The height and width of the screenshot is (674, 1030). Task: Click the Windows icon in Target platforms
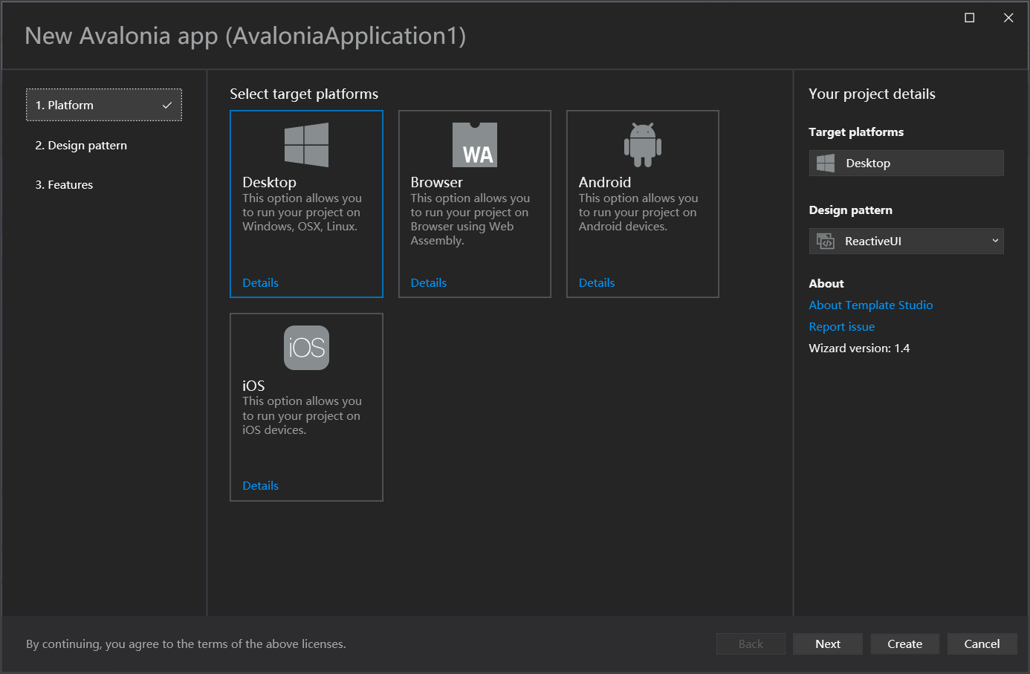pyautogui.click(x=826, y=163)
